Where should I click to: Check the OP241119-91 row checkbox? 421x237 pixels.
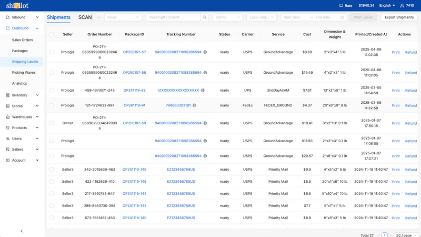coord(51,105)
